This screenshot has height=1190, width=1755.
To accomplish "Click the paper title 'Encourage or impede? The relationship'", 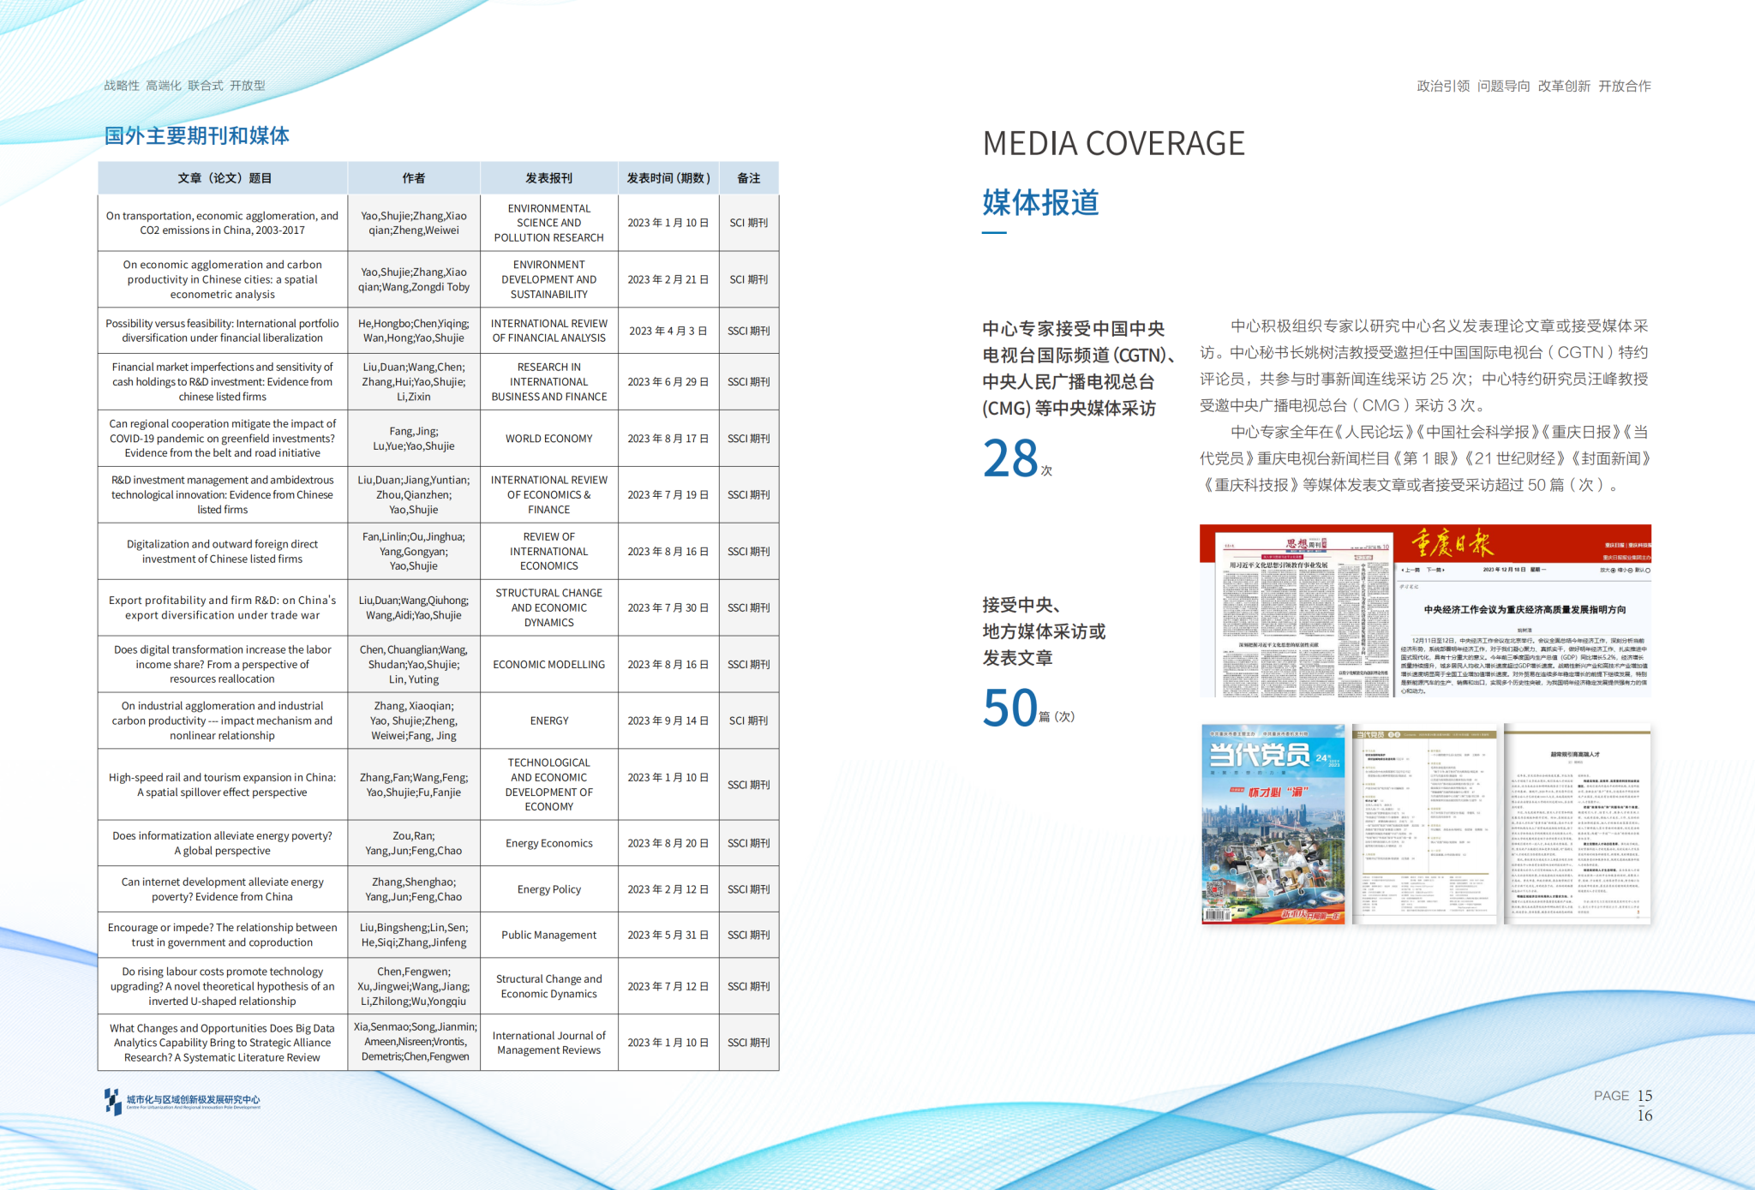I will [223, 936].
